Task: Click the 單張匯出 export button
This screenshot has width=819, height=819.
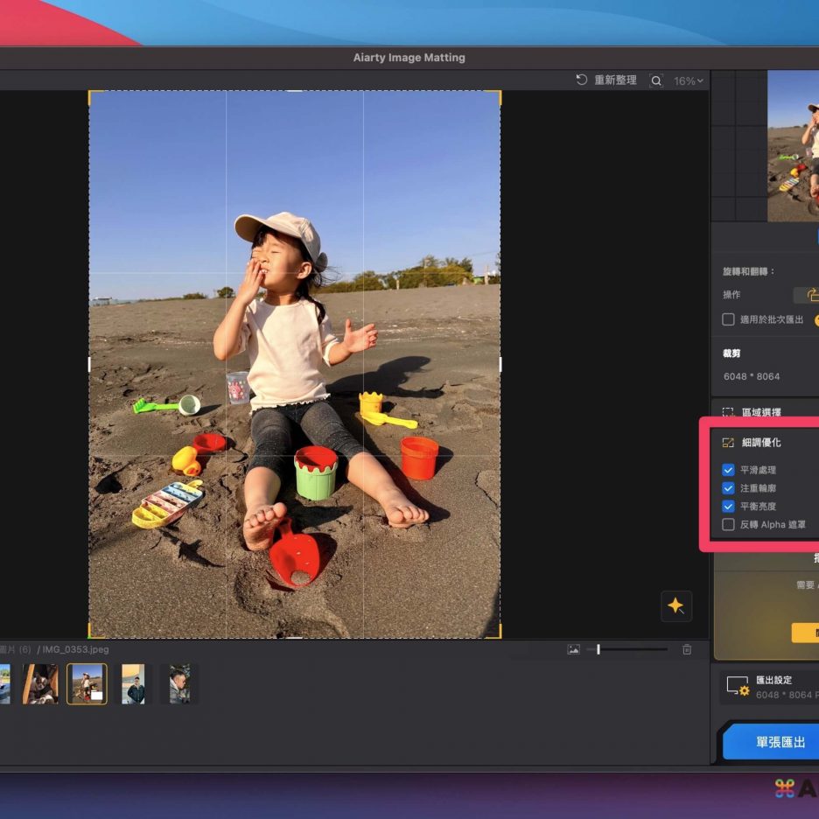Action: click(x=774, y=742)
